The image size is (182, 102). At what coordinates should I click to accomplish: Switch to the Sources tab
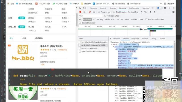[x=113, y=8]
